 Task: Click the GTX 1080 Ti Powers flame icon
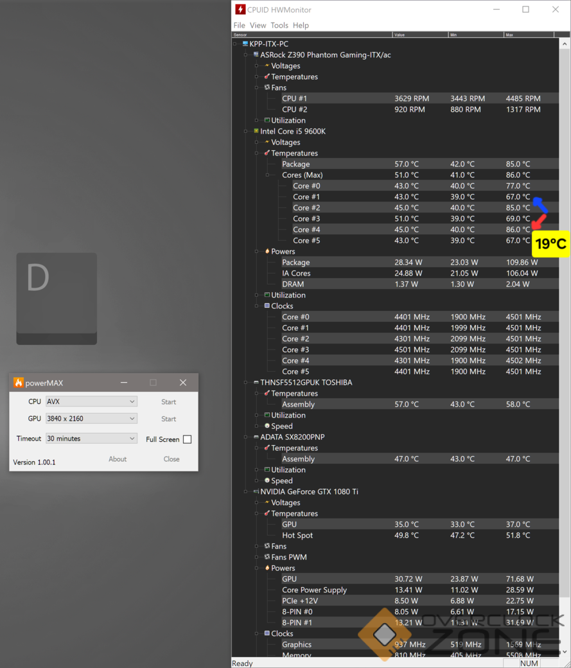pyautogui.click(x=267, y=567)
